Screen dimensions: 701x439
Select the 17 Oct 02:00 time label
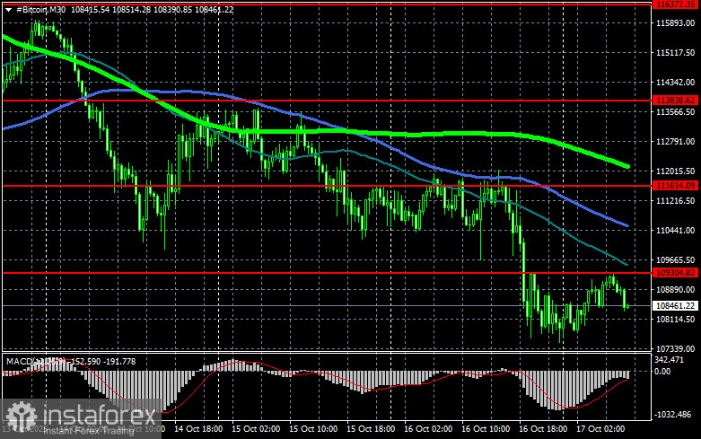pos(600,429)
